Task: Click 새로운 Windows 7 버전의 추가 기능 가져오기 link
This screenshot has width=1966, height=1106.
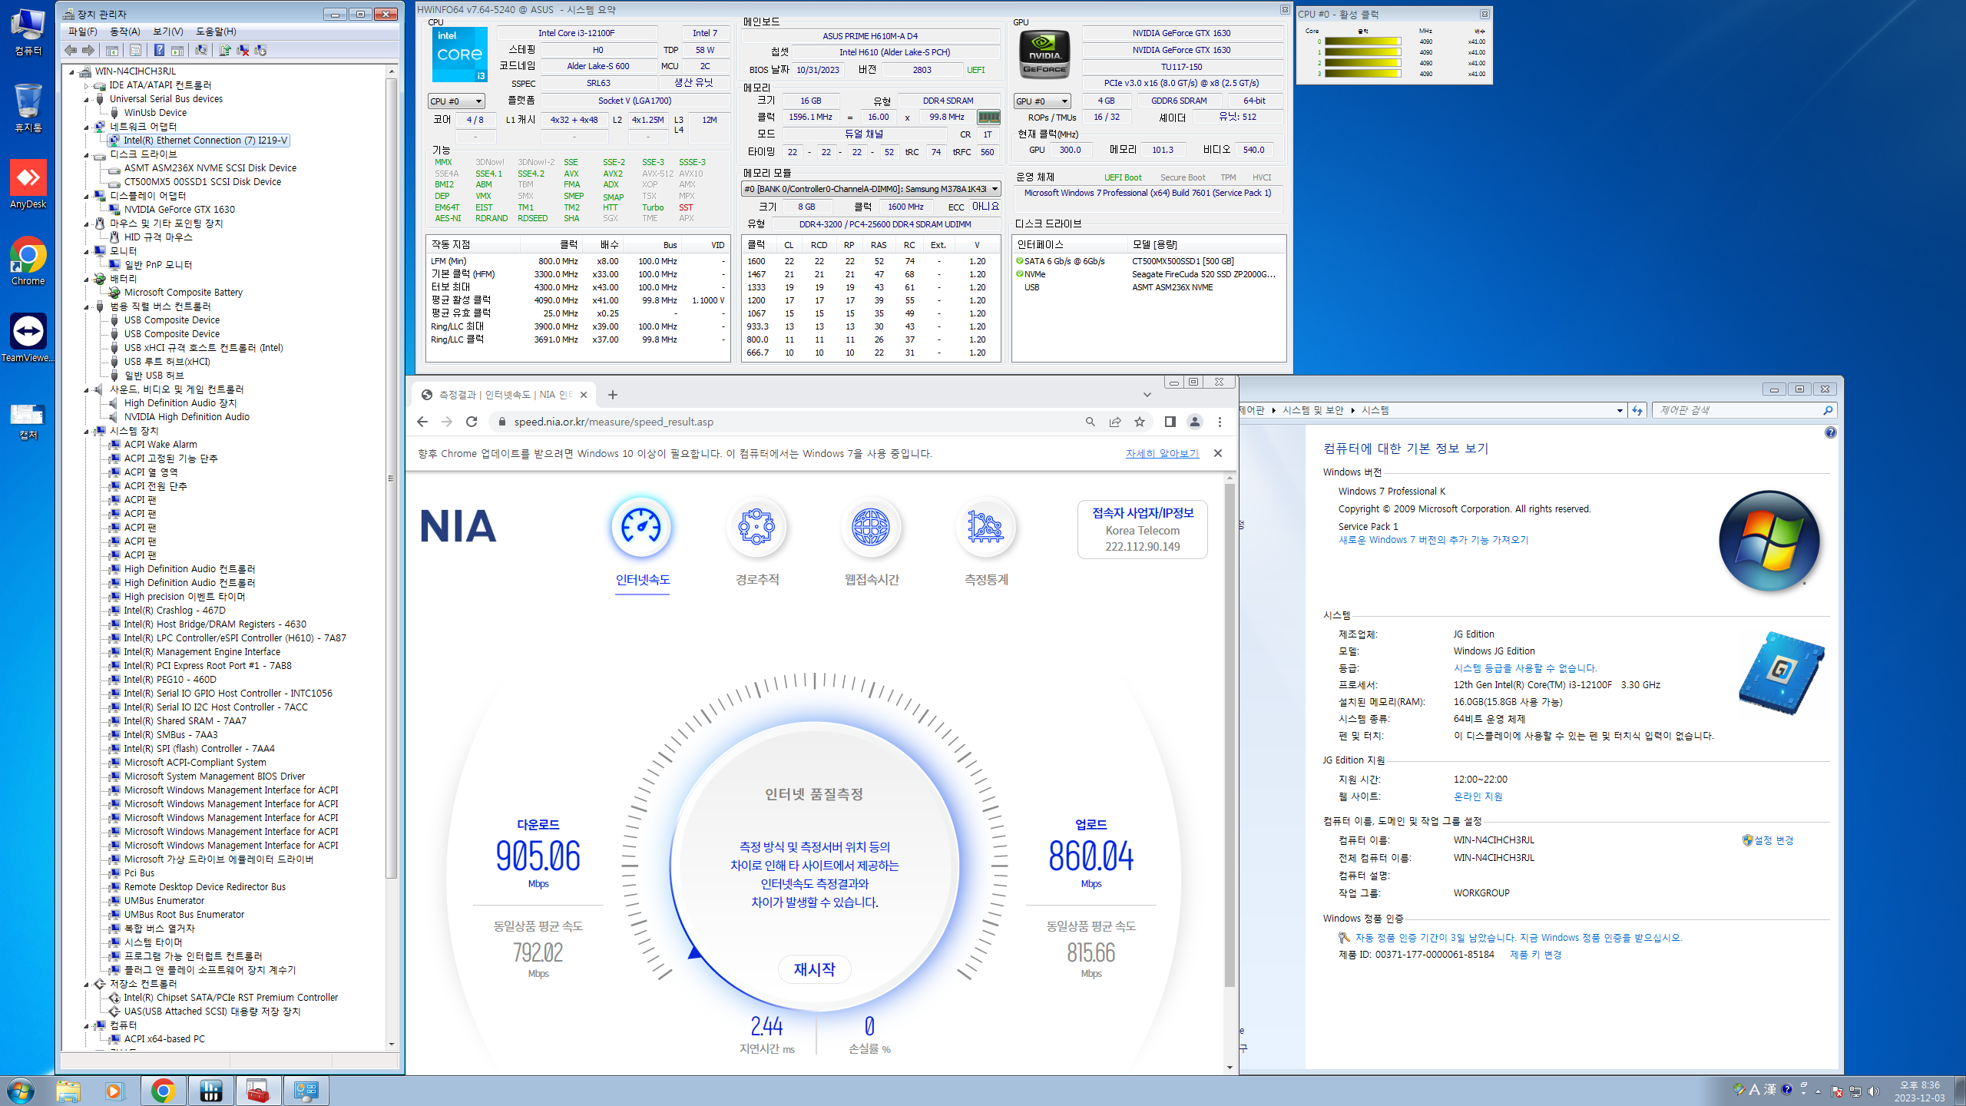Action: point(1433,540)
